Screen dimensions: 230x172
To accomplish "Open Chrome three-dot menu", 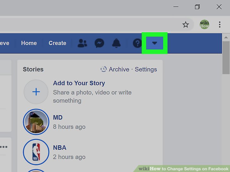I will 220,25.
